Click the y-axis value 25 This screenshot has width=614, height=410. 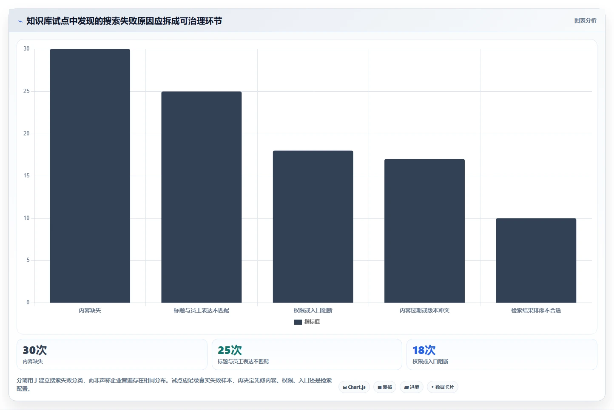26,91
